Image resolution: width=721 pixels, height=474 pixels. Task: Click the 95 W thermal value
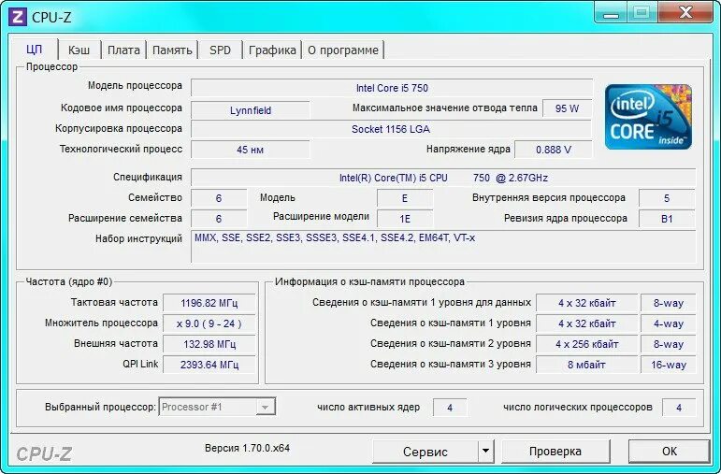pos(567,108)
